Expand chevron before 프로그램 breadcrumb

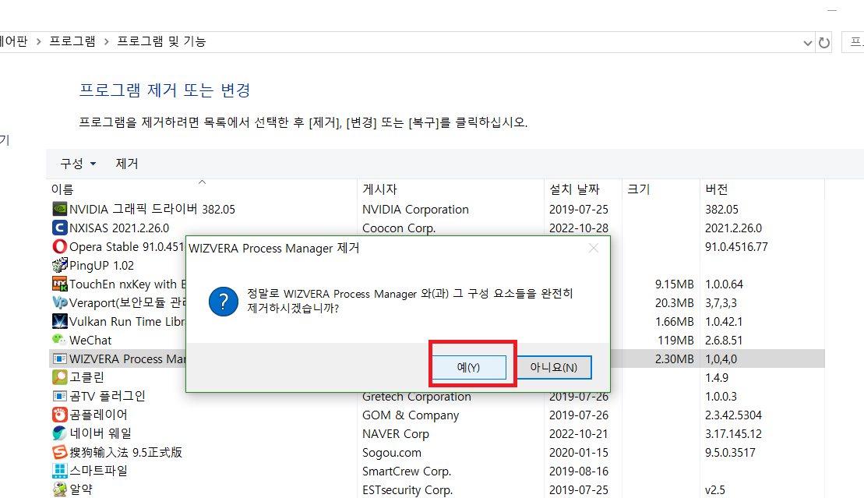coord(39,42)
